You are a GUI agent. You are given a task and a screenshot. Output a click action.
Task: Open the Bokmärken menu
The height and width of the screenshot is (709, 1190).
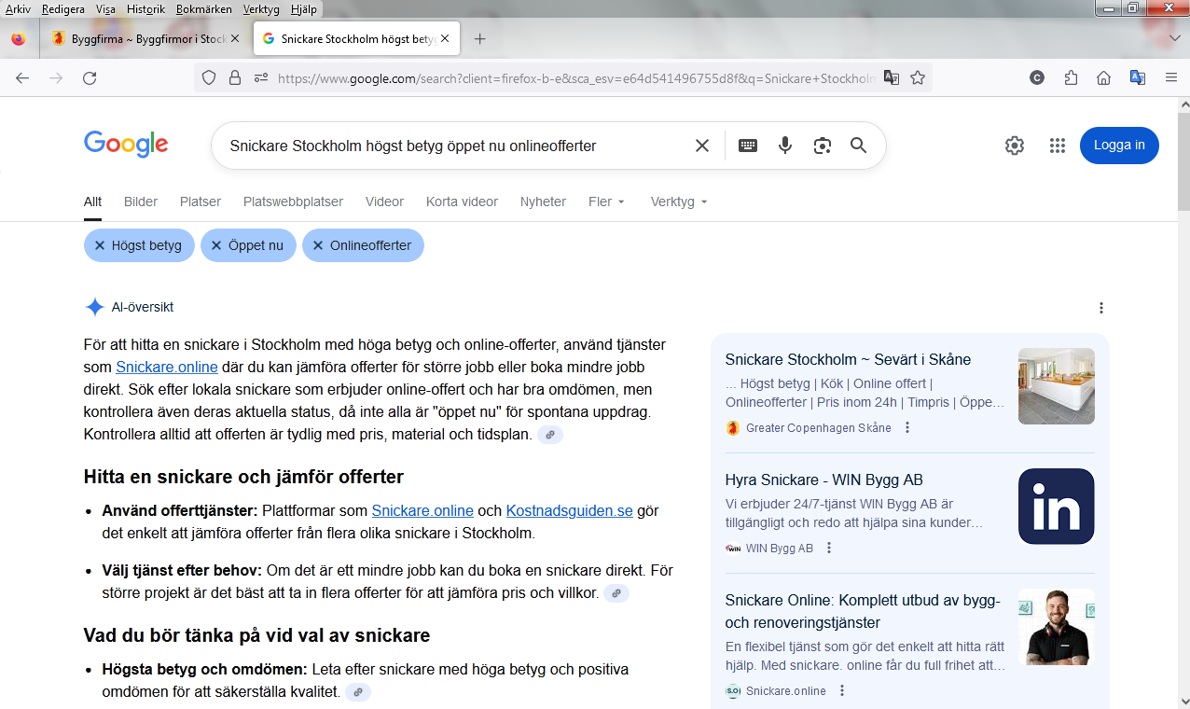(x=203, y=9)
